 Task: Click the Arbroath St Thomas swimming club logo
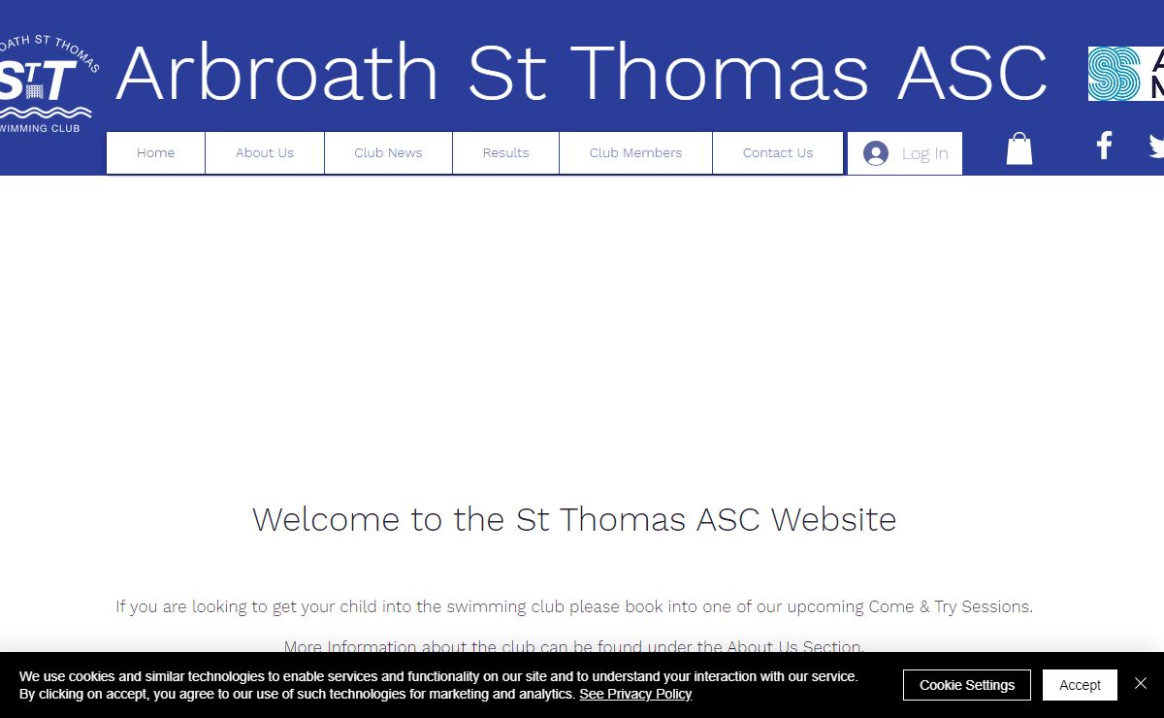48,85
